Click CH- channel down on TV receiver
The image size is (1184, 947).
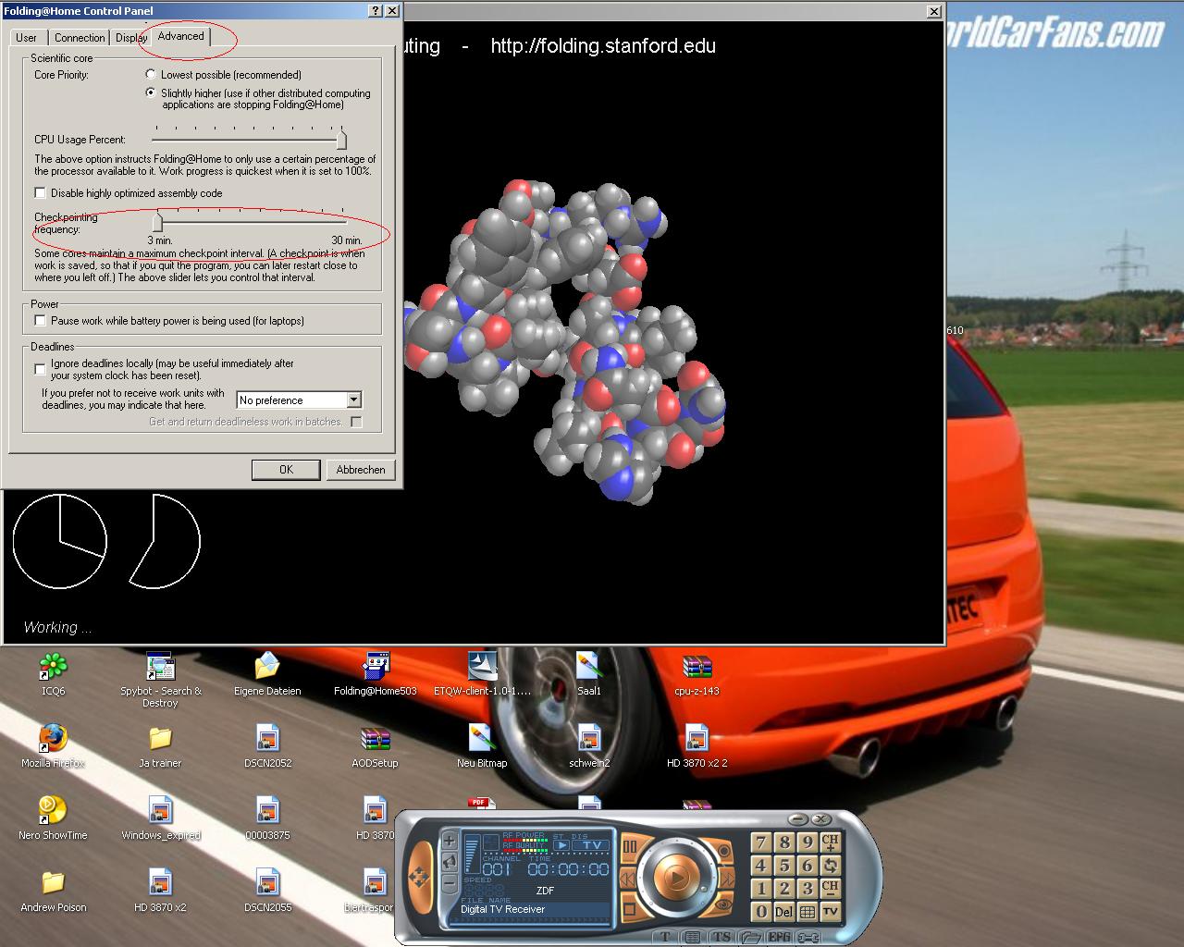830,888
